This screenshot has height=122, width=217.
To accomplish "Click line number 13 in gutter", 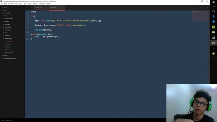I will pos(27,39).
